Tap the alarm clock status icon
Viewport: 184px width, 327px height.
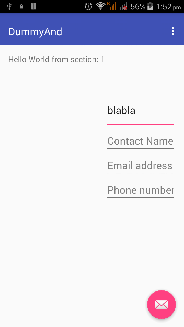[x=88, y=6]
